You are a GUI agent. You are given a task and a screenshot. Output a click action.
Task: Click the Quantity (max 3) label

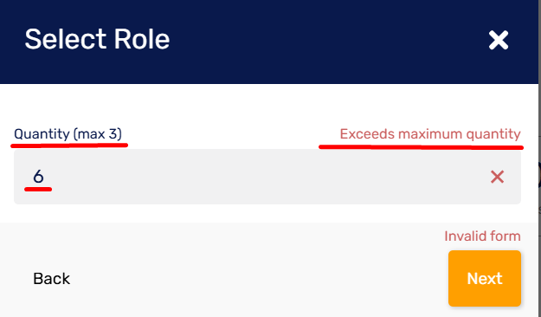[68, 134]
